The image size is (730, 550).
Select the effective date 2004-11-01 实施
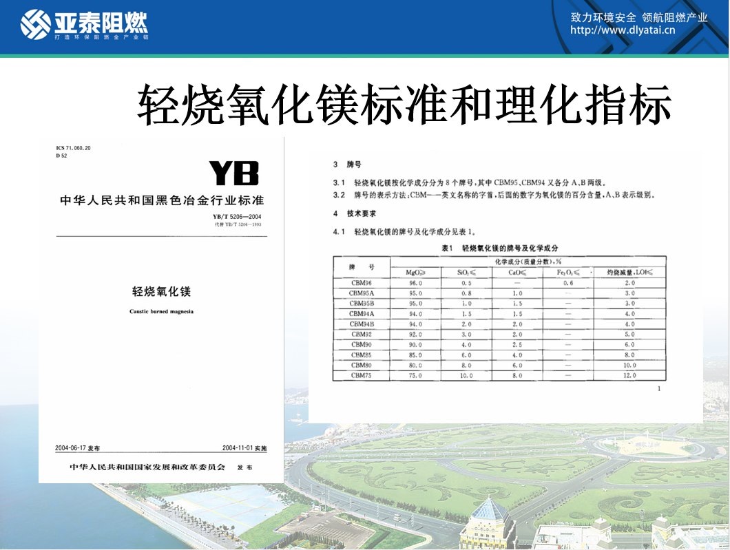(x=244, y=448)
